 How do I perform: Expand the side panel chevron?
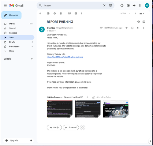[x=150, y=141]
